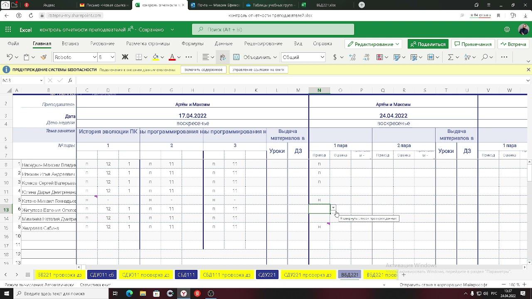Viewport: 532px width, 299px height.
Task: Switch to the СДУ221 sheet tab
Action: coord(267,275)
